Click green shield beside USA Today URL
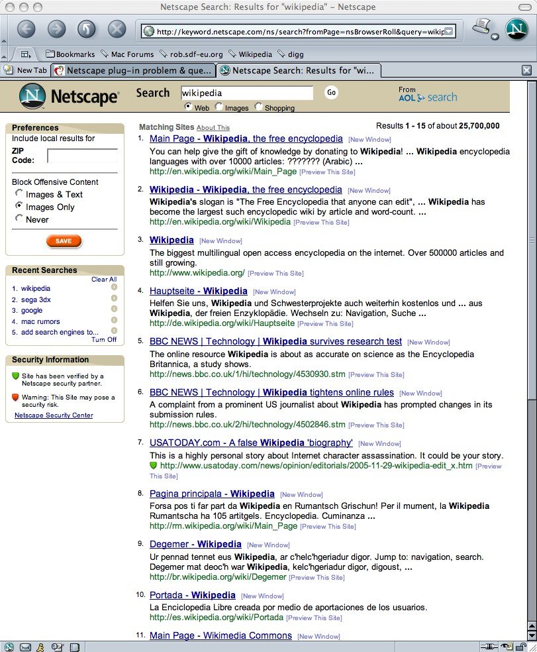Viewport: 537px width, 652px height. tap(154, 465)
